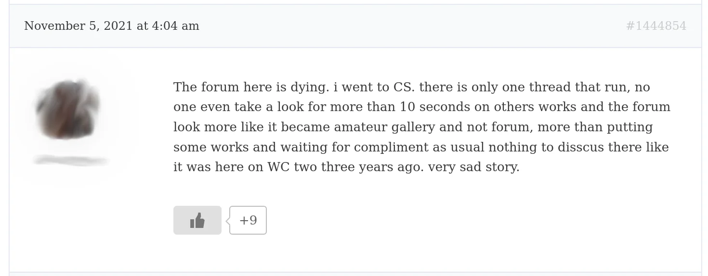Click the thumbs-up like icon

[197, 220]
